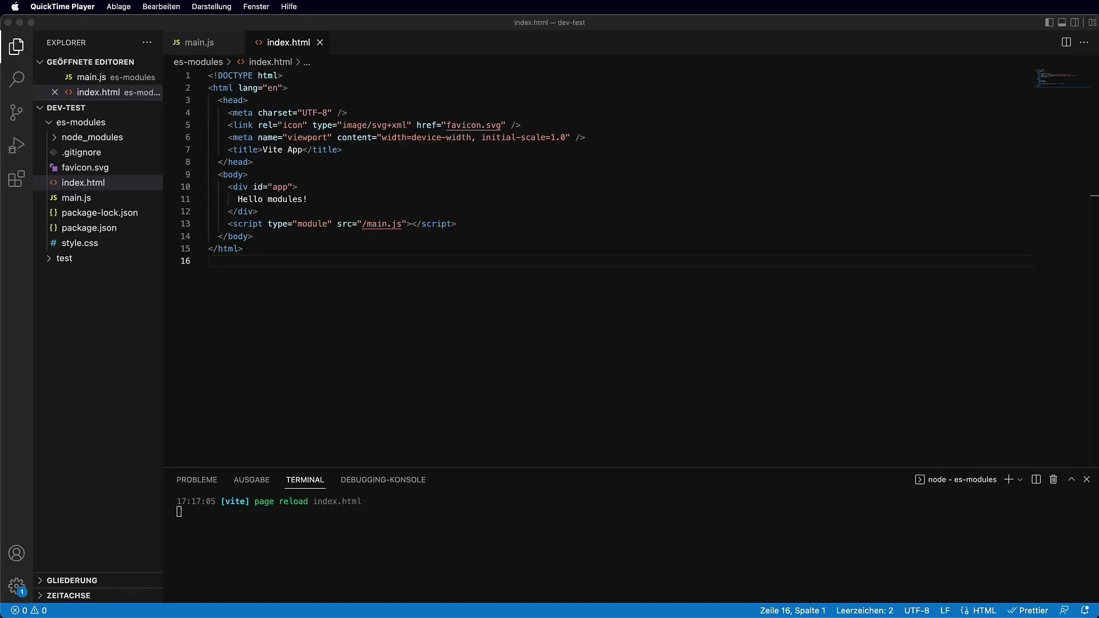Expand the ZEITACHSE section
The width and height of the screenshot is (1099, 618).
click(x=68, y=596)
